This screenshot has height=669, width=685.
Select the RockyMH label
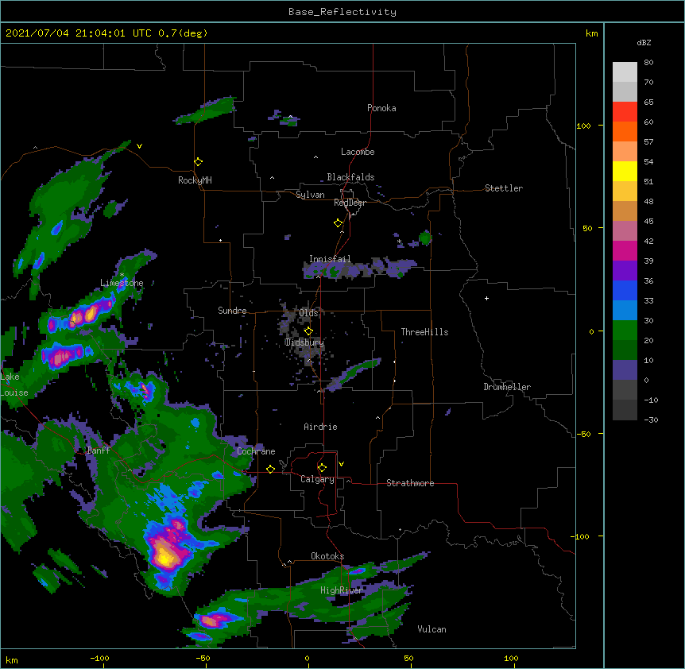coord(195,180)
